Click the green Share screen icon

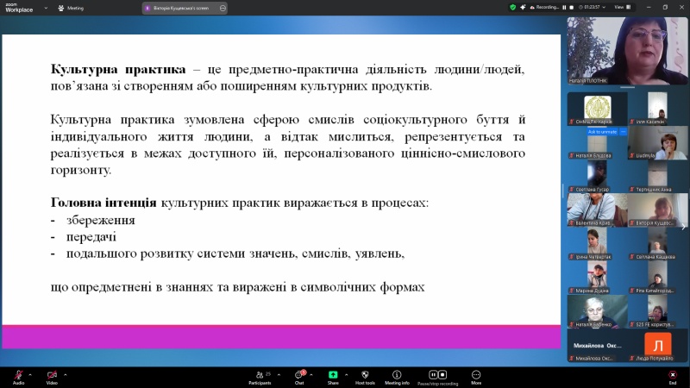coord(333,375)
